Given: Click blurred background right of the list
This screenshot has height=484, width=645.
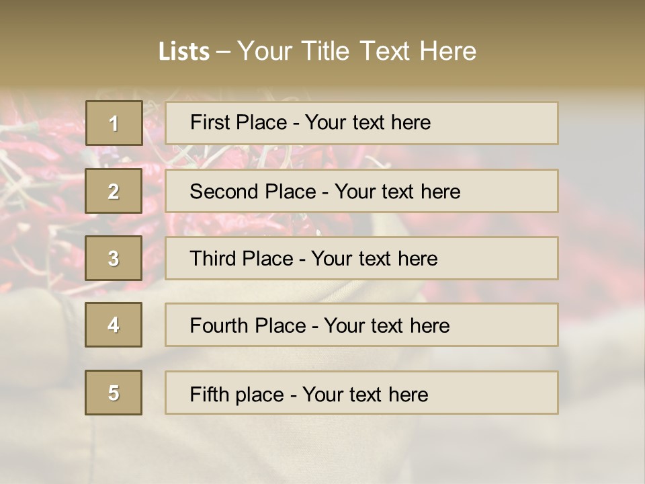Looking at the screenshot, I should (x=601, y=269).
